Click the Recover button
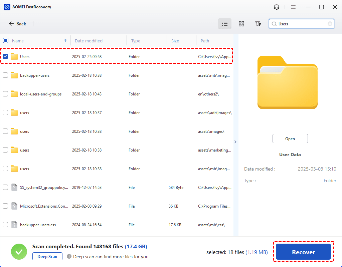Image resolution: width=342 pixels, height=267 pixels. tap(303, 252)
